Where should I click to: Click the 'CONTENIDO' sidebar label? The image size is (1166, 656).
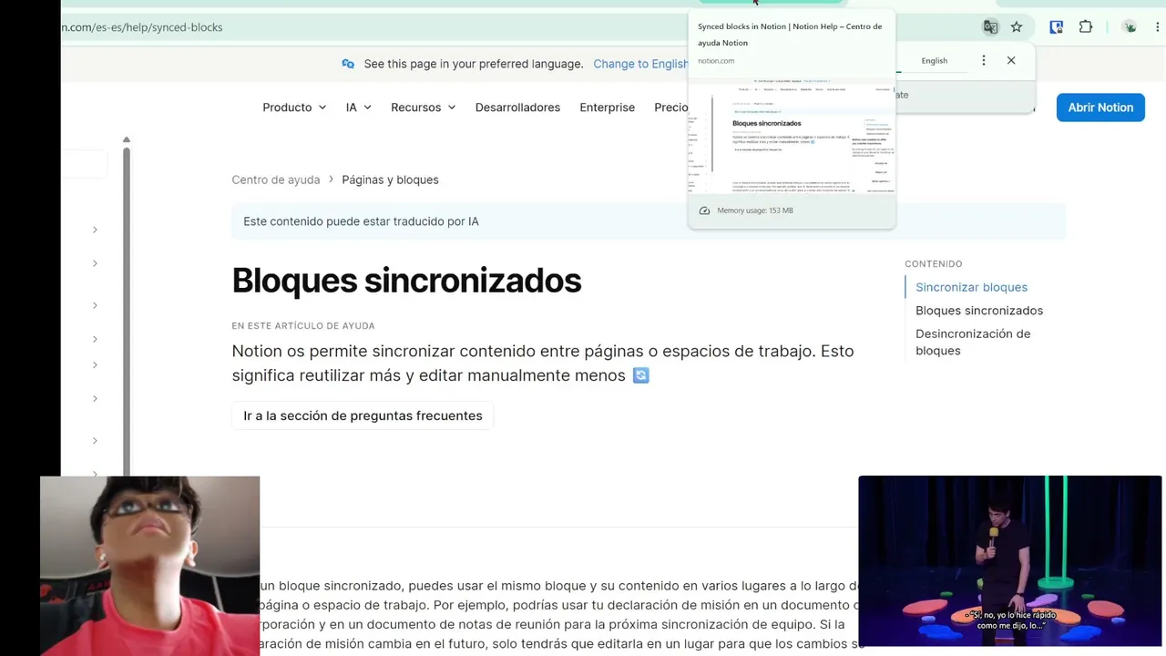933,264
